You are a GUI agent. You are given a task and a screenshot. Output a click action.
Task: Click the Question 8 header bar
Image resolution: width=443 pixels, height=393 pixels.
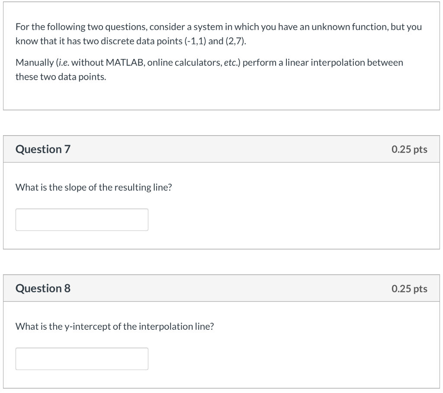(x=221, y=288)
